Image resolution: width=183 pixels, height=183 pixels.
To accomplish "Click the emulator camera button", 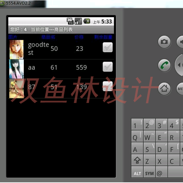I will point(164,42).
